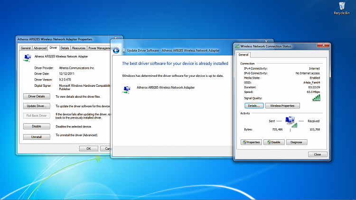Open the Power Management tab

click(99, 48)
